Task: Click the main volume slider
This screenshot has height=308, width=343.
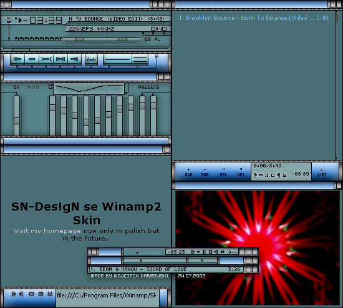Action: 87,39
